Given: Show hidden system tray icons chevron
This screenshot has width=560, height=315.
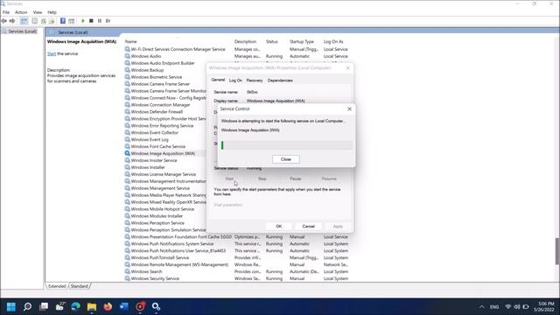Looking at the screenshot, I should 482,307.
